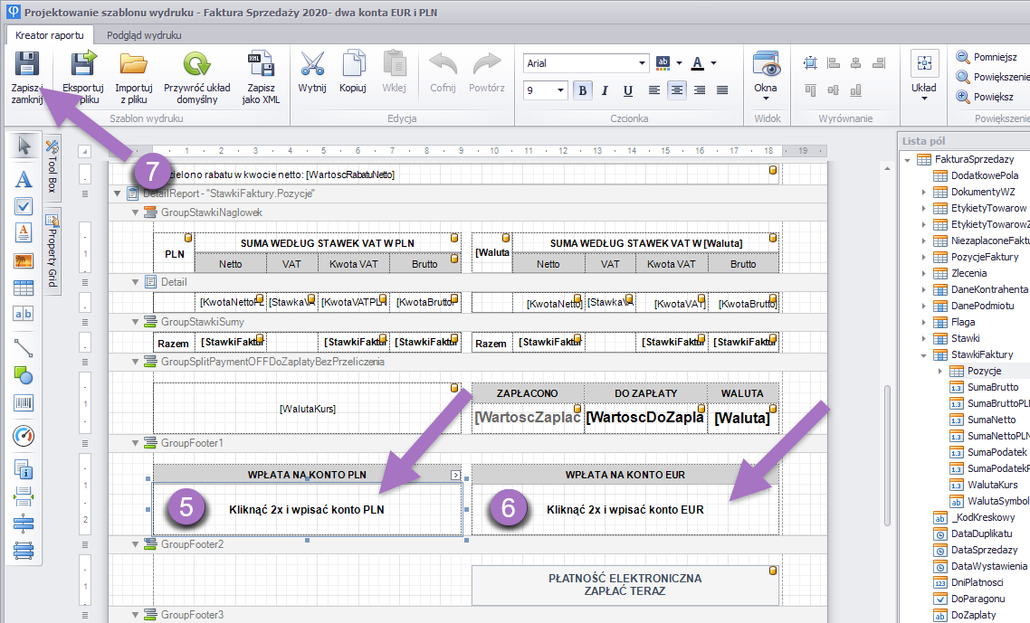Toggle bold formatting button
Viewport: 1030px width, 623px height.
pyautogui.click(x=583, y=90)
